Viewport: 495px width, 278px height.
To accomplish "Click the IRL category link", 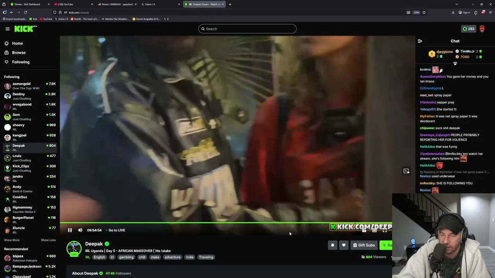I will click(87, 257).
